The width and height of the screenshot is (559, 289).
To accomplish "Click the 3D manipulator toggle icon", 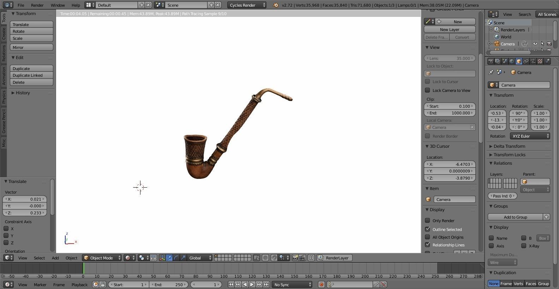I will pyautogui.click(x=162, y=258).
